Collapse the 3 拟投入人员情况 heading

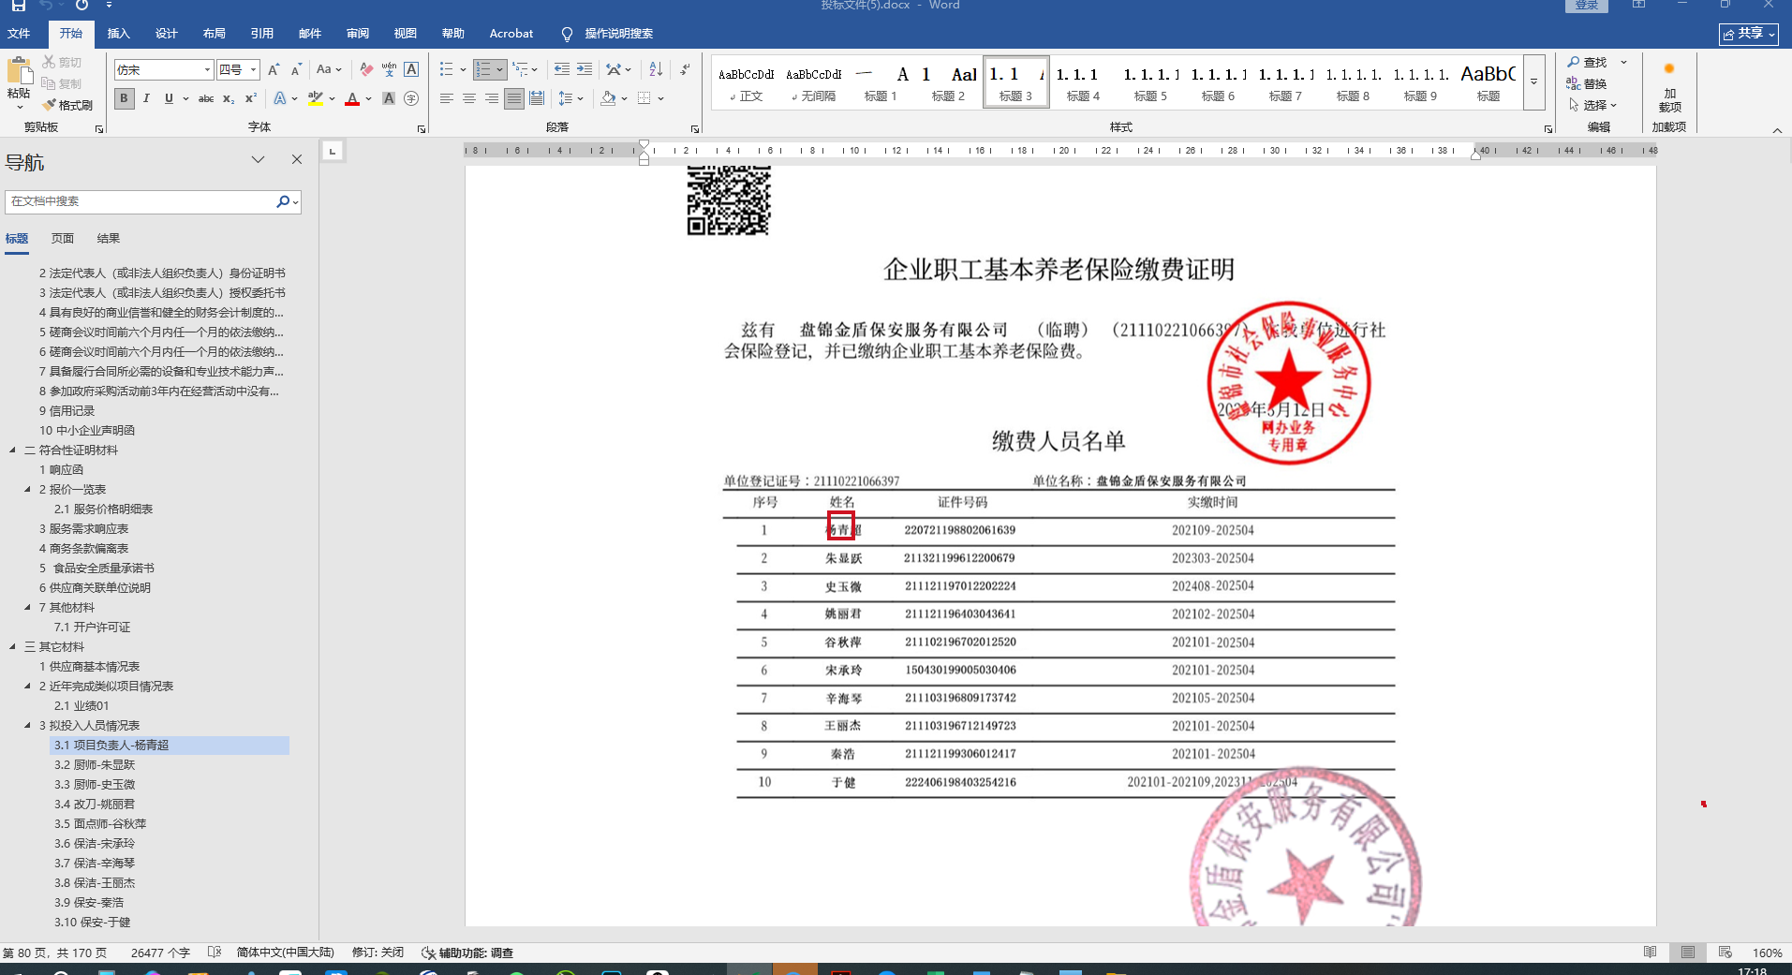[28, 726]
